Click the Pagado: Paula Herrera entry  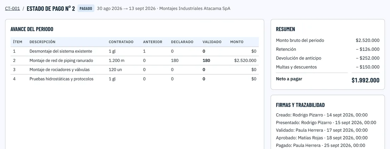[321, 145]
